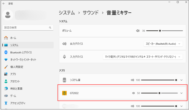Click the GT2022 volume slider
This screenshot has height=110, width=189.
click(x=159, y=93)
